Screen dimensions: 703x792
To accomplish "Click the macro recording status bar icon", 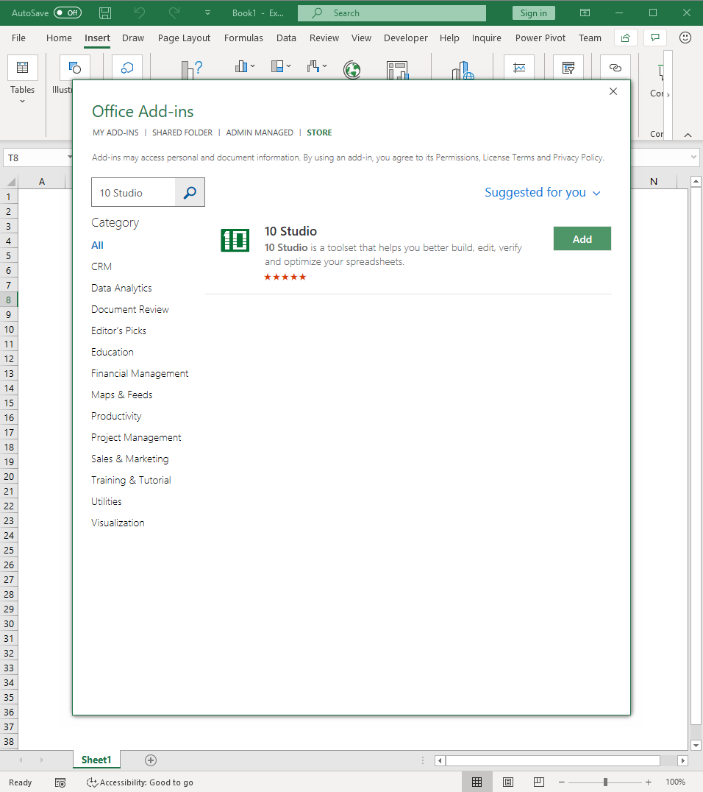I will click(60, 782).
